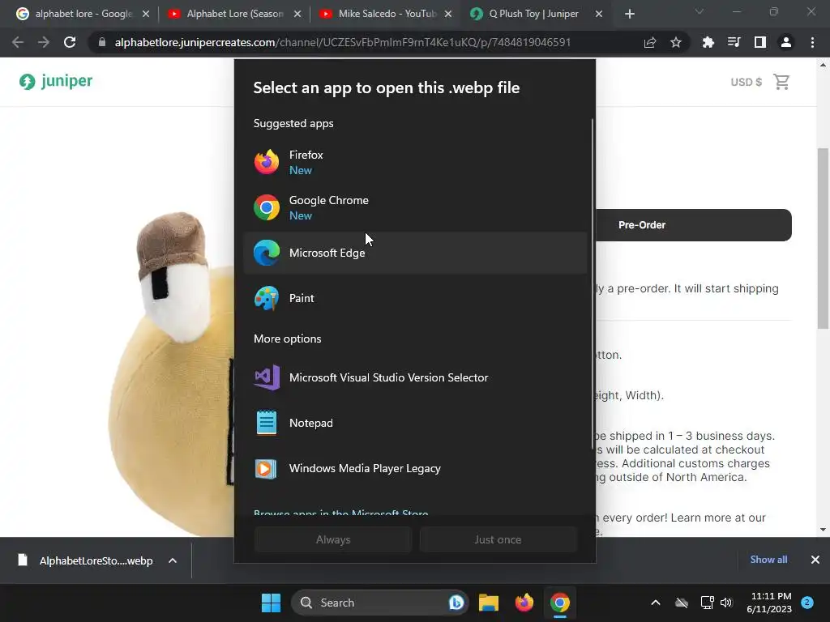This screenshot has height=622, width=830.
Task: Expand options for the downloaded webp file
Action: click(x=173, y=560)
